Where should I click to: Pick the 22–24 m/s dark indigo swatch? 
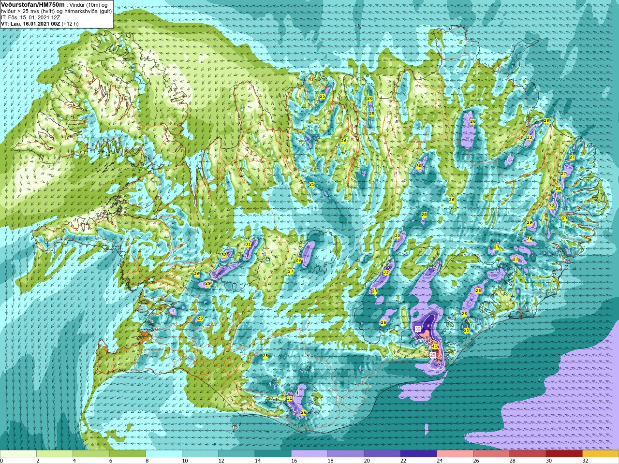(x=418, y=454)
